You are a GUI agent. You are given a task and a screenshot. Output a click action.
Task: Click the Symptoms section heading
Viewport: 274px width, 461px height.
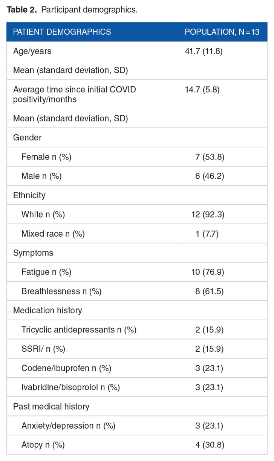33,253
